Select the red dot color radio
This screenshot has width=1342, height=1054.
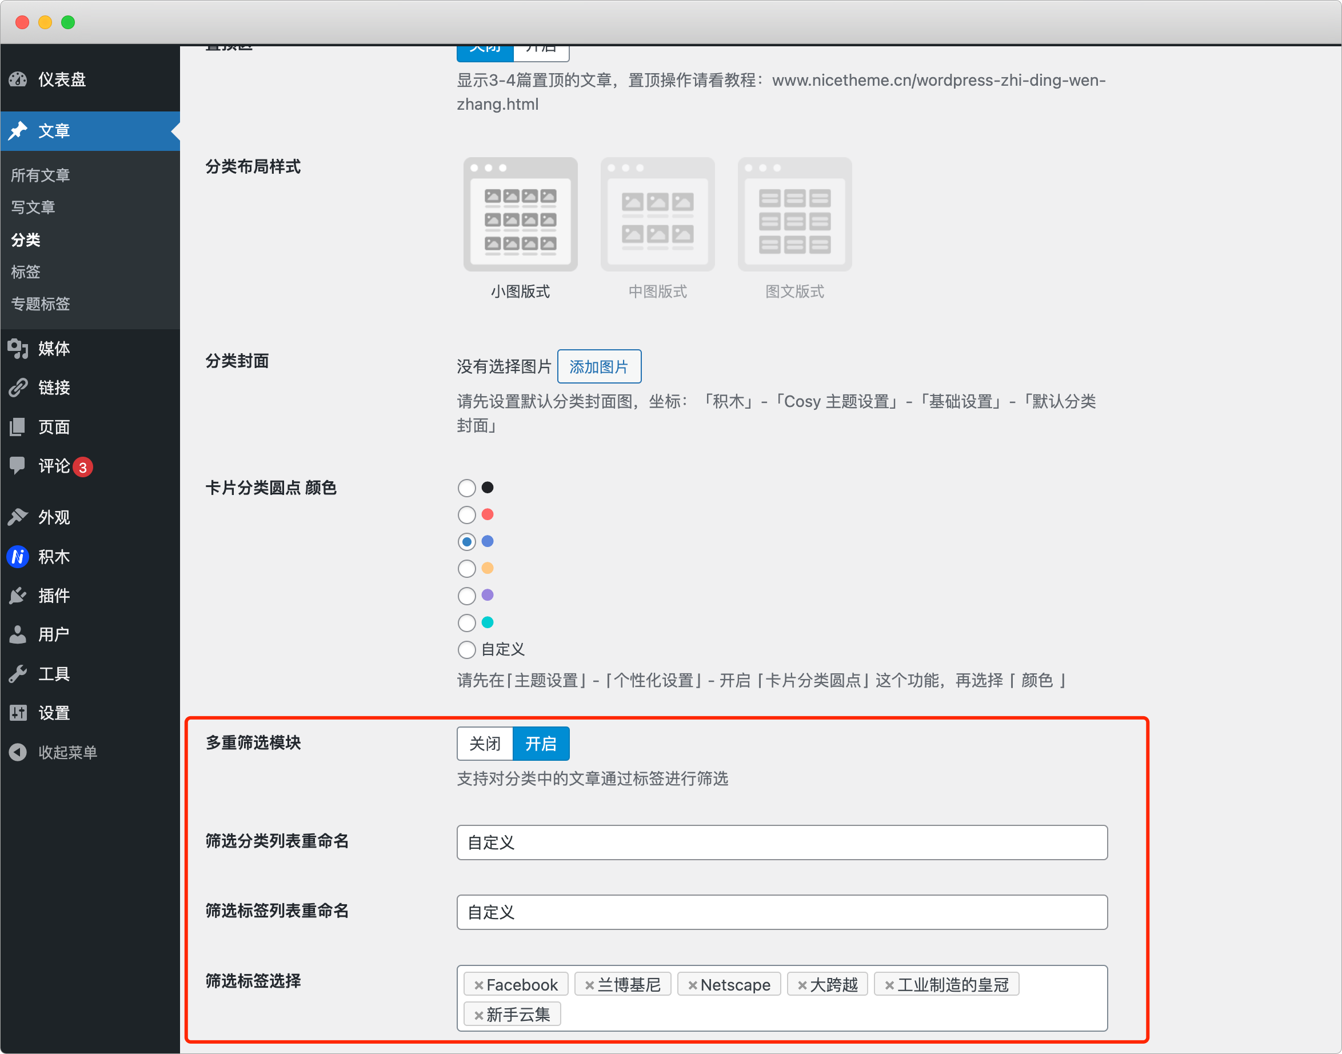466,514
